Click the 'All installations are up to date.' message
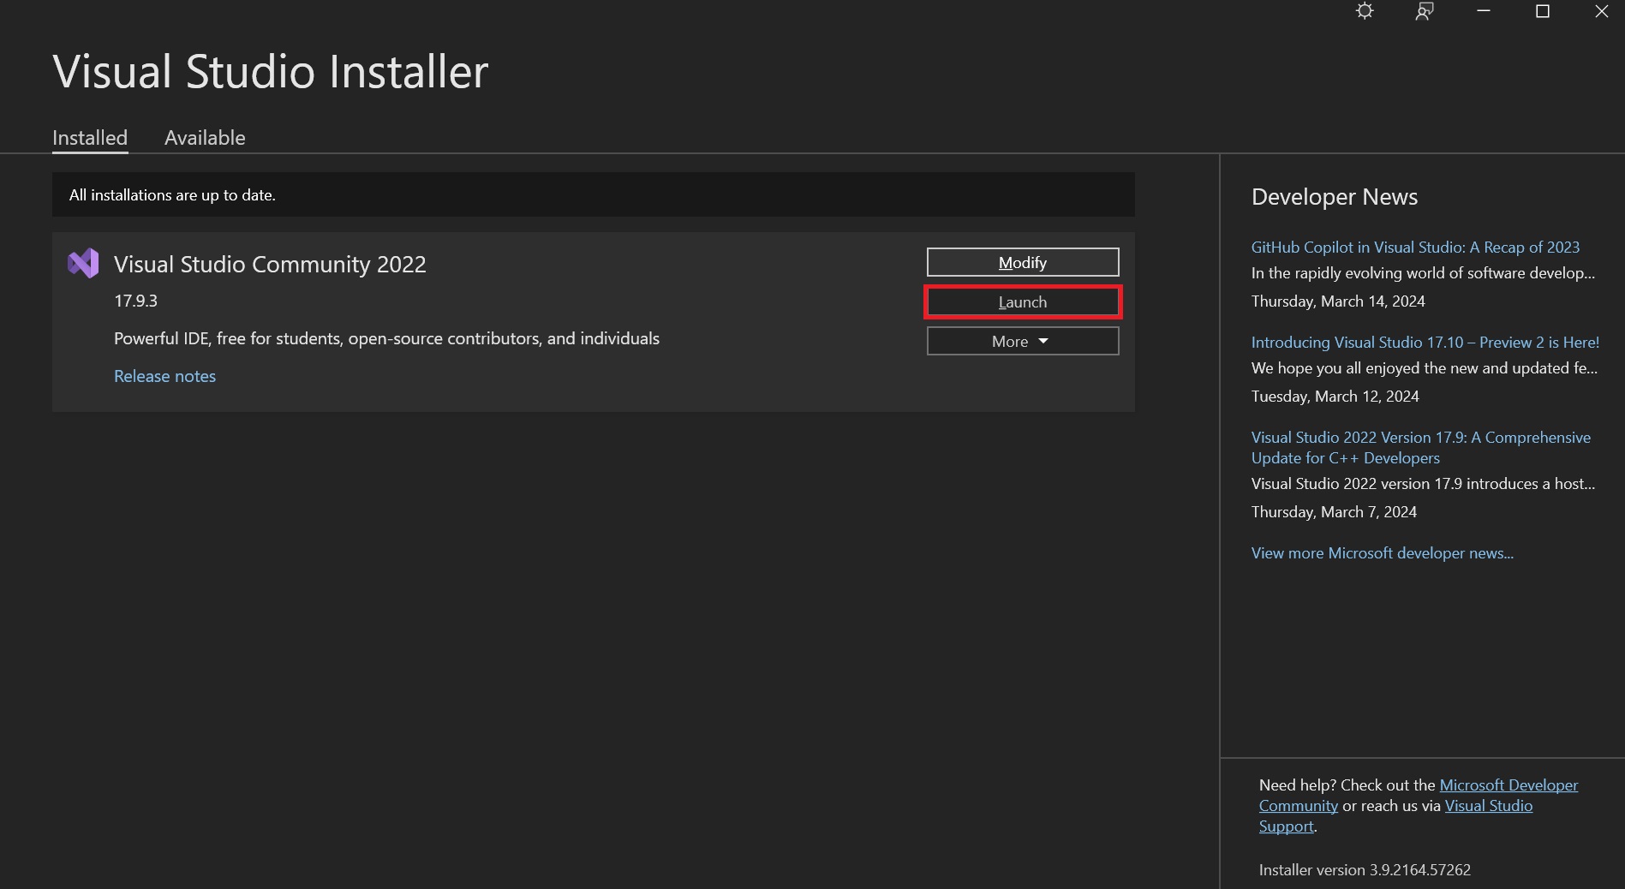 pos(172,194)
